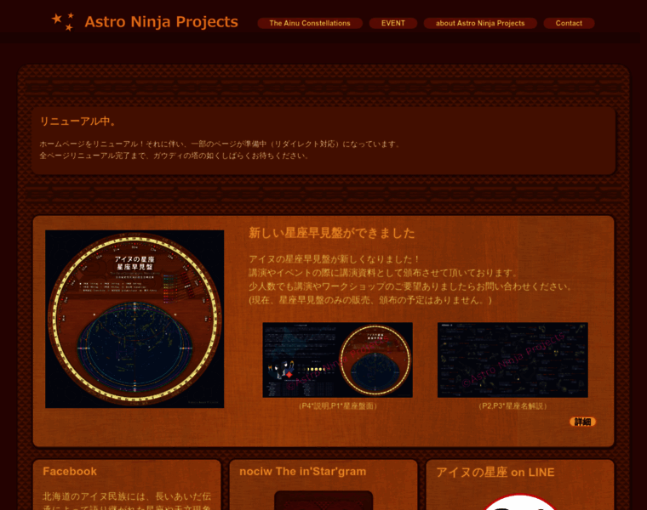
Task: Go to the EVENT page
Action: 393,23
